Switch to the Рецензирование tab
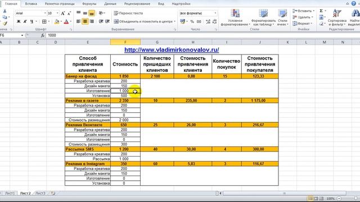 point(137,4)
